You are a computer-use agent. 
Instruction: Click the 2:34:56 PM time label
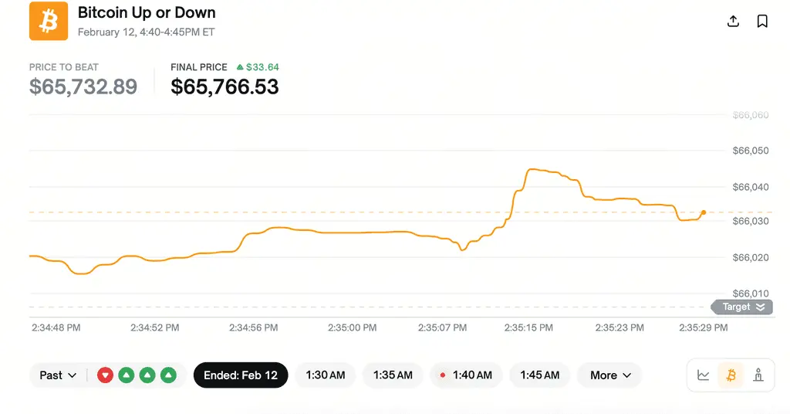click(253, 327)
